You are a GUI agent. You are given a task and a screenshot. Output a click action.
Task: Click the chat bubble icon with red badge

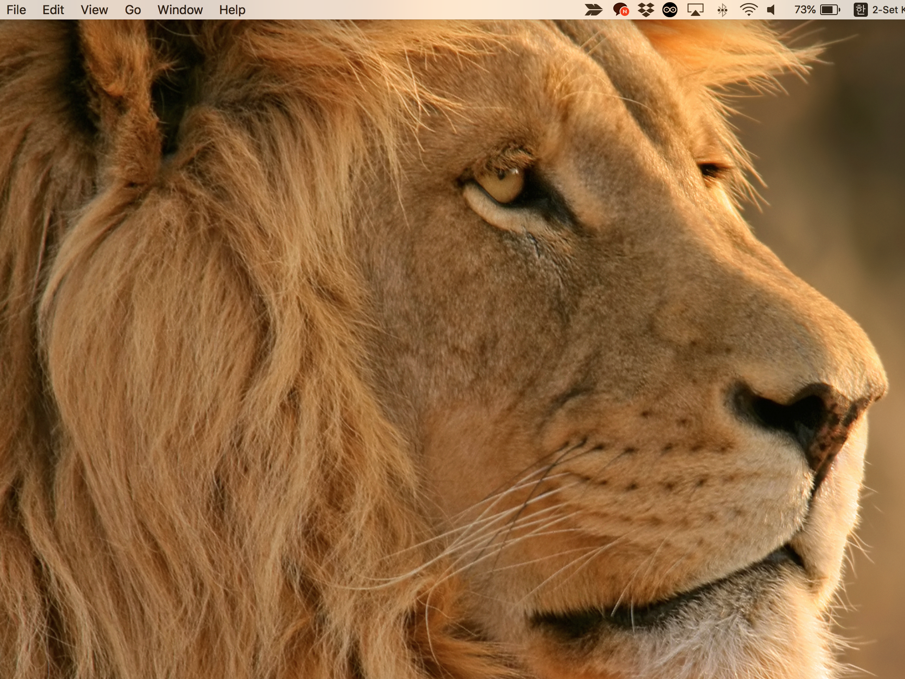[620, 10]
